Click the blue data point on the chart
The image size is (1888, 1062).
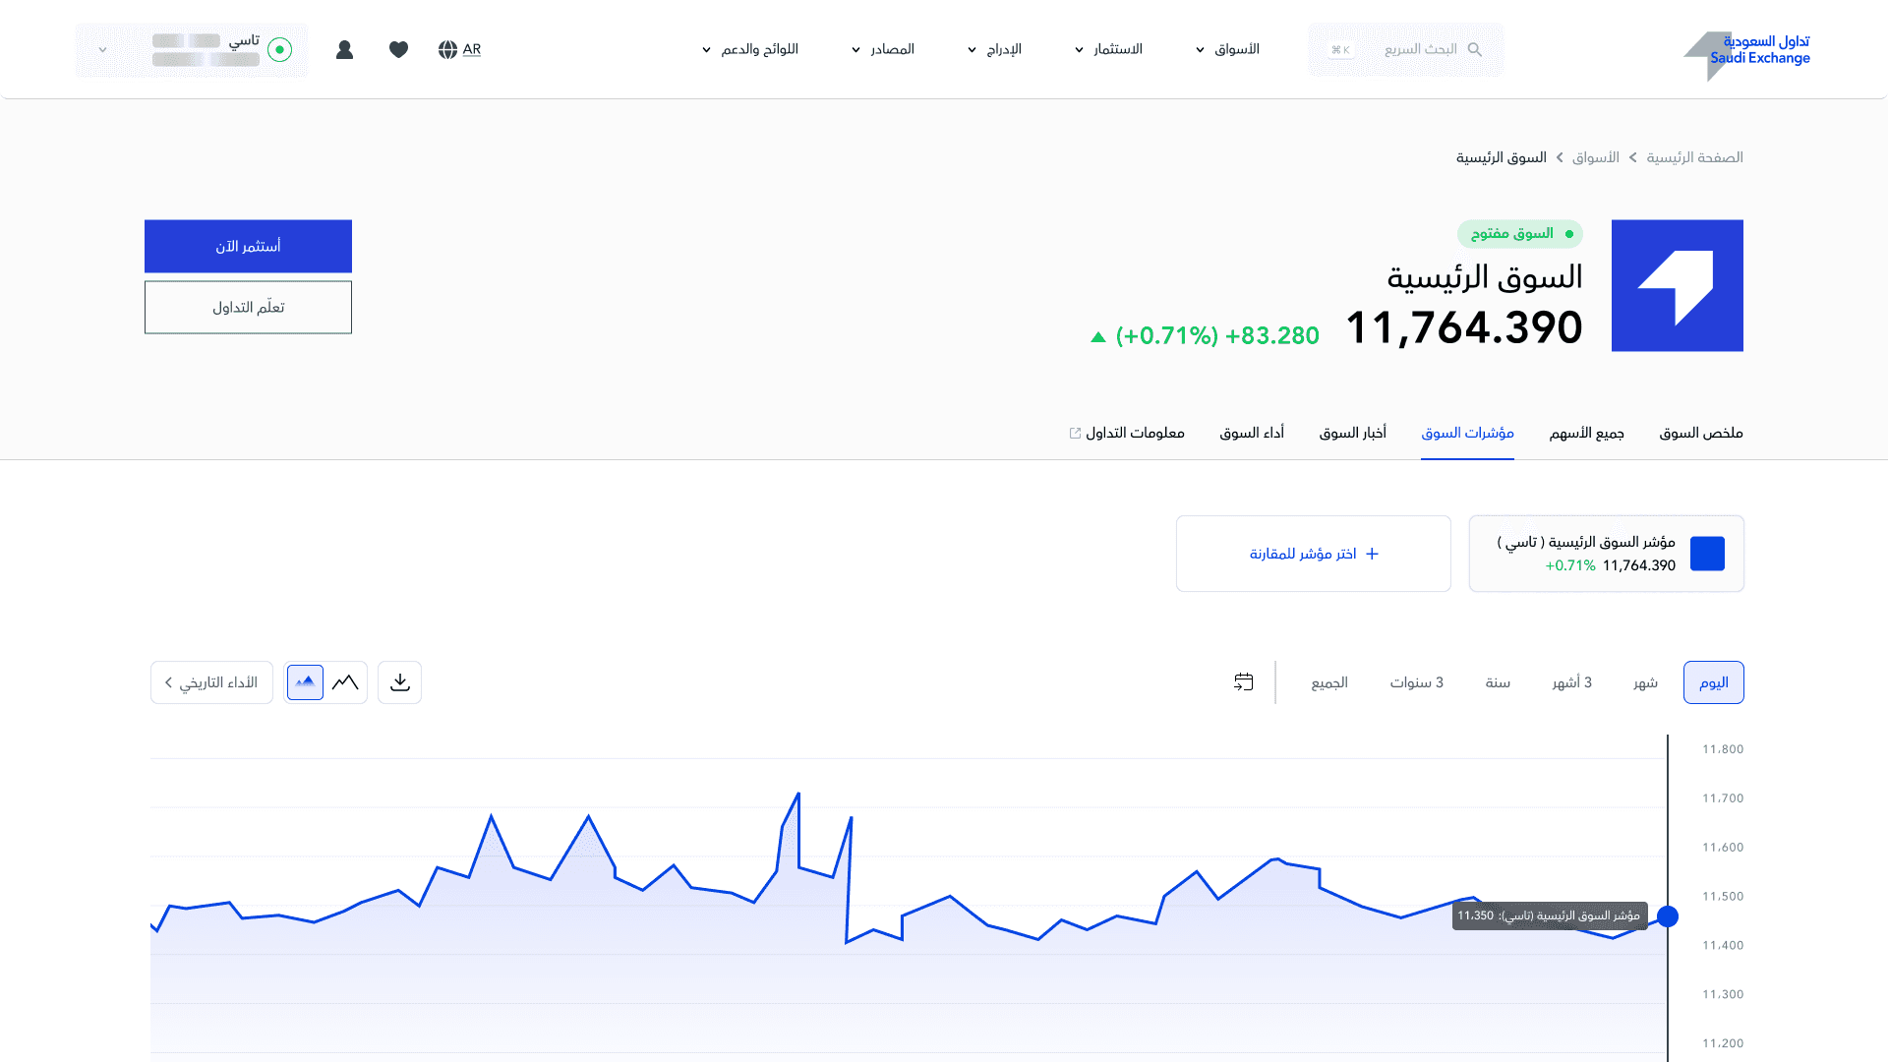click(1668, 916)
